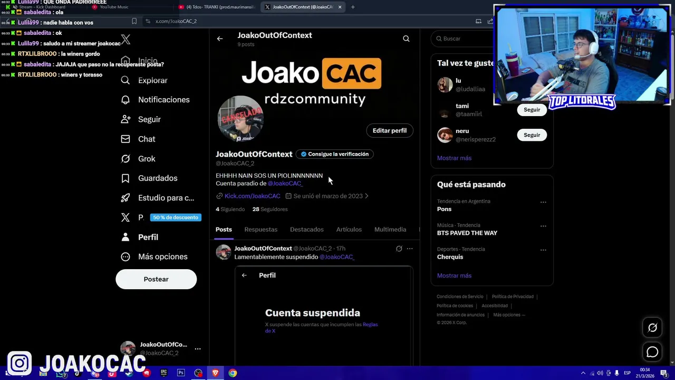Open the 4 Siguiendo list
The height and width of the screenshot is (380, 675).
pyautogui.click(x=230, y=209)
